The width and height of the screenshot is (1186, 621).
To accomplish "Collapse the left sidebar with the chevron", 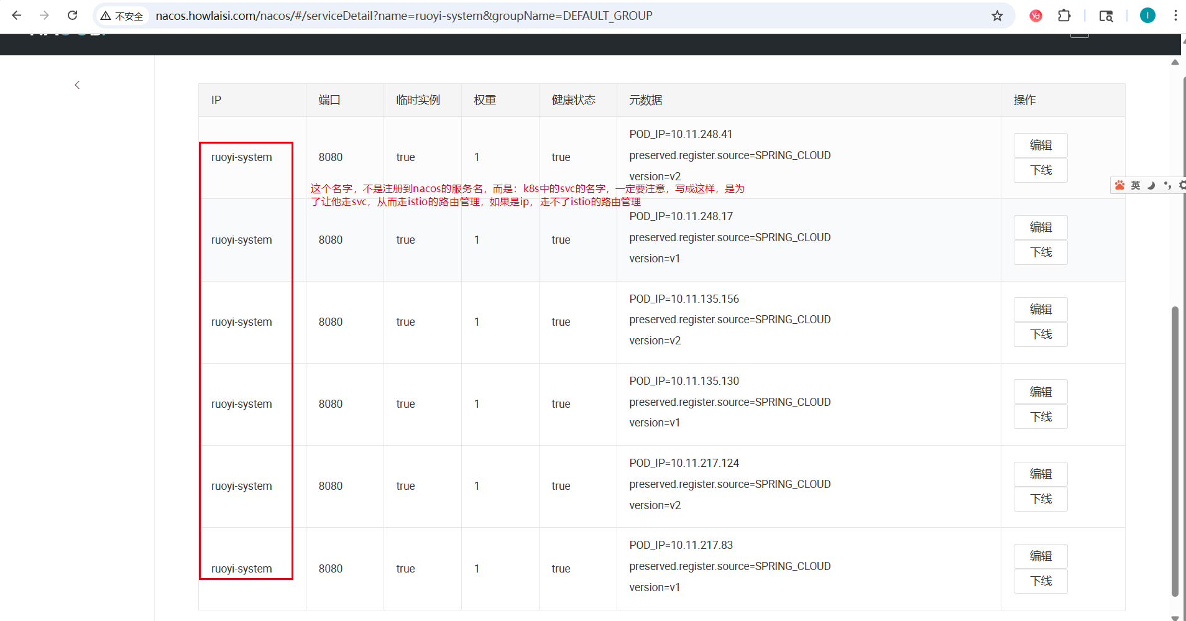I will [x=77, y=85].
